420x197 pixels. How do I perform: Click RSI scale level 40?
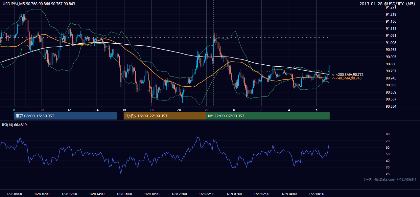click(388, 161)
